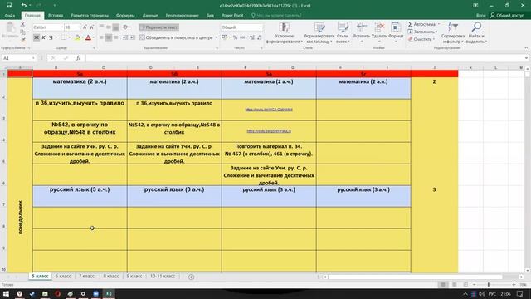Align text to middle of cell
531x299 pixels.
[x=109, y=27]
